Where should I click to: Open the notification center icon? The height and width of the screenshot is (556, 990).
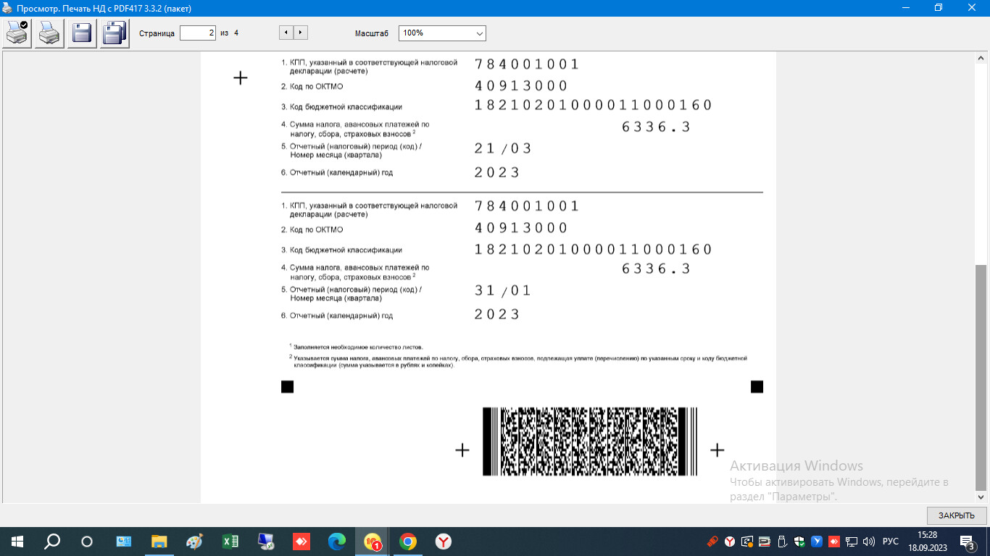(x=967, y=542)
